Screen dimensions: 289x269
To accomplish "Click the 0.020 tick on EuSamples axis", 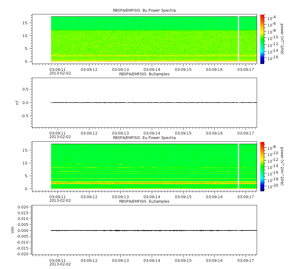I will tap(23, 207).
